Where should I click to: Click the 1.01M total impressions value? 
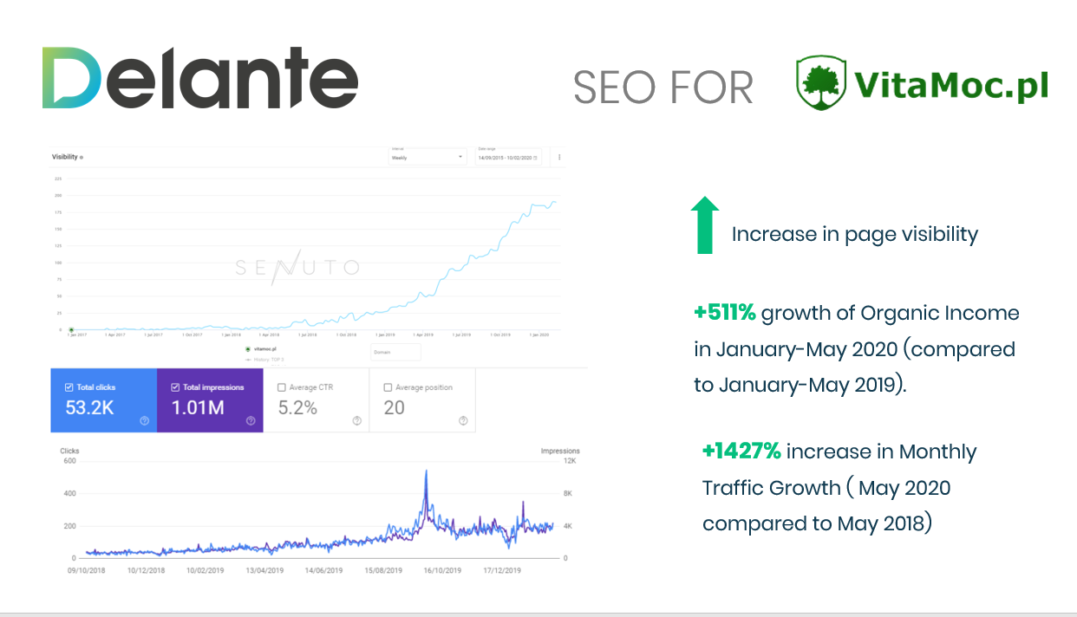tap(199, 407)
